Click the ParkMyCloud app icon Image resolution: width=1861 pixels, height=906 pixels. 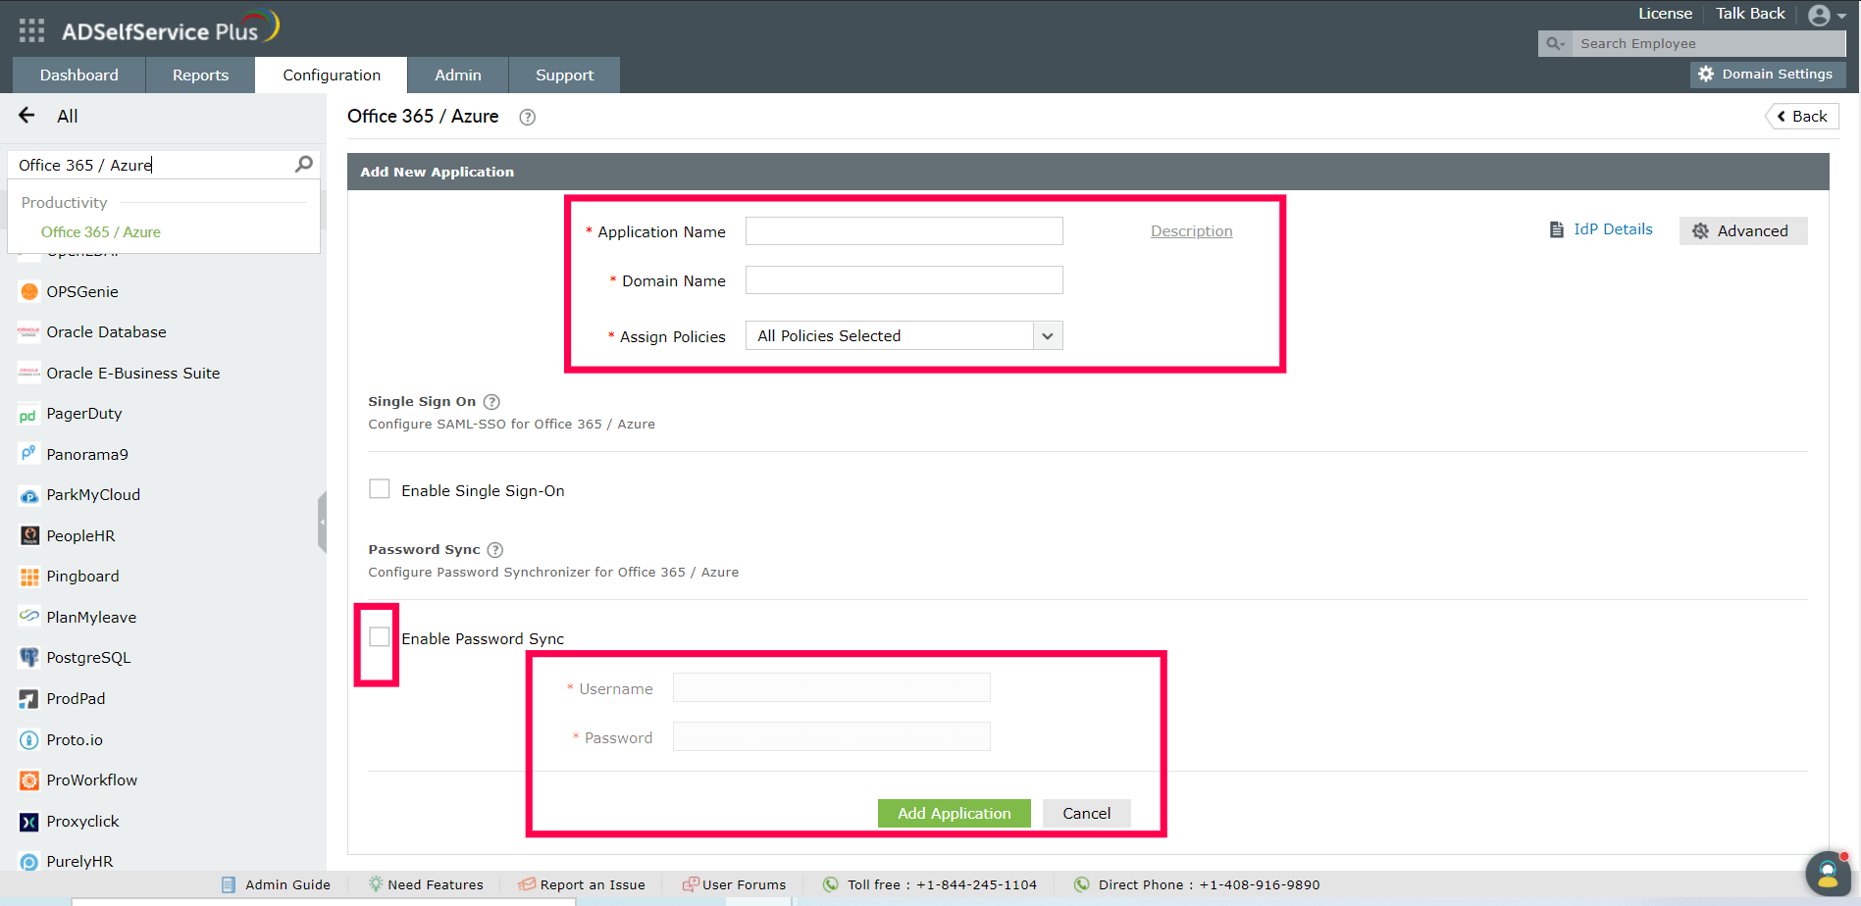29,495
